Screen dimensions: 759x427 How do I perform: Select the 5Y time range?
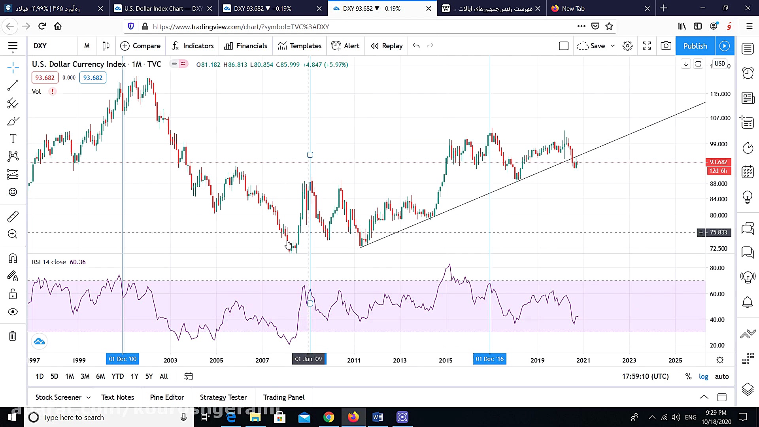click(149, 376)
